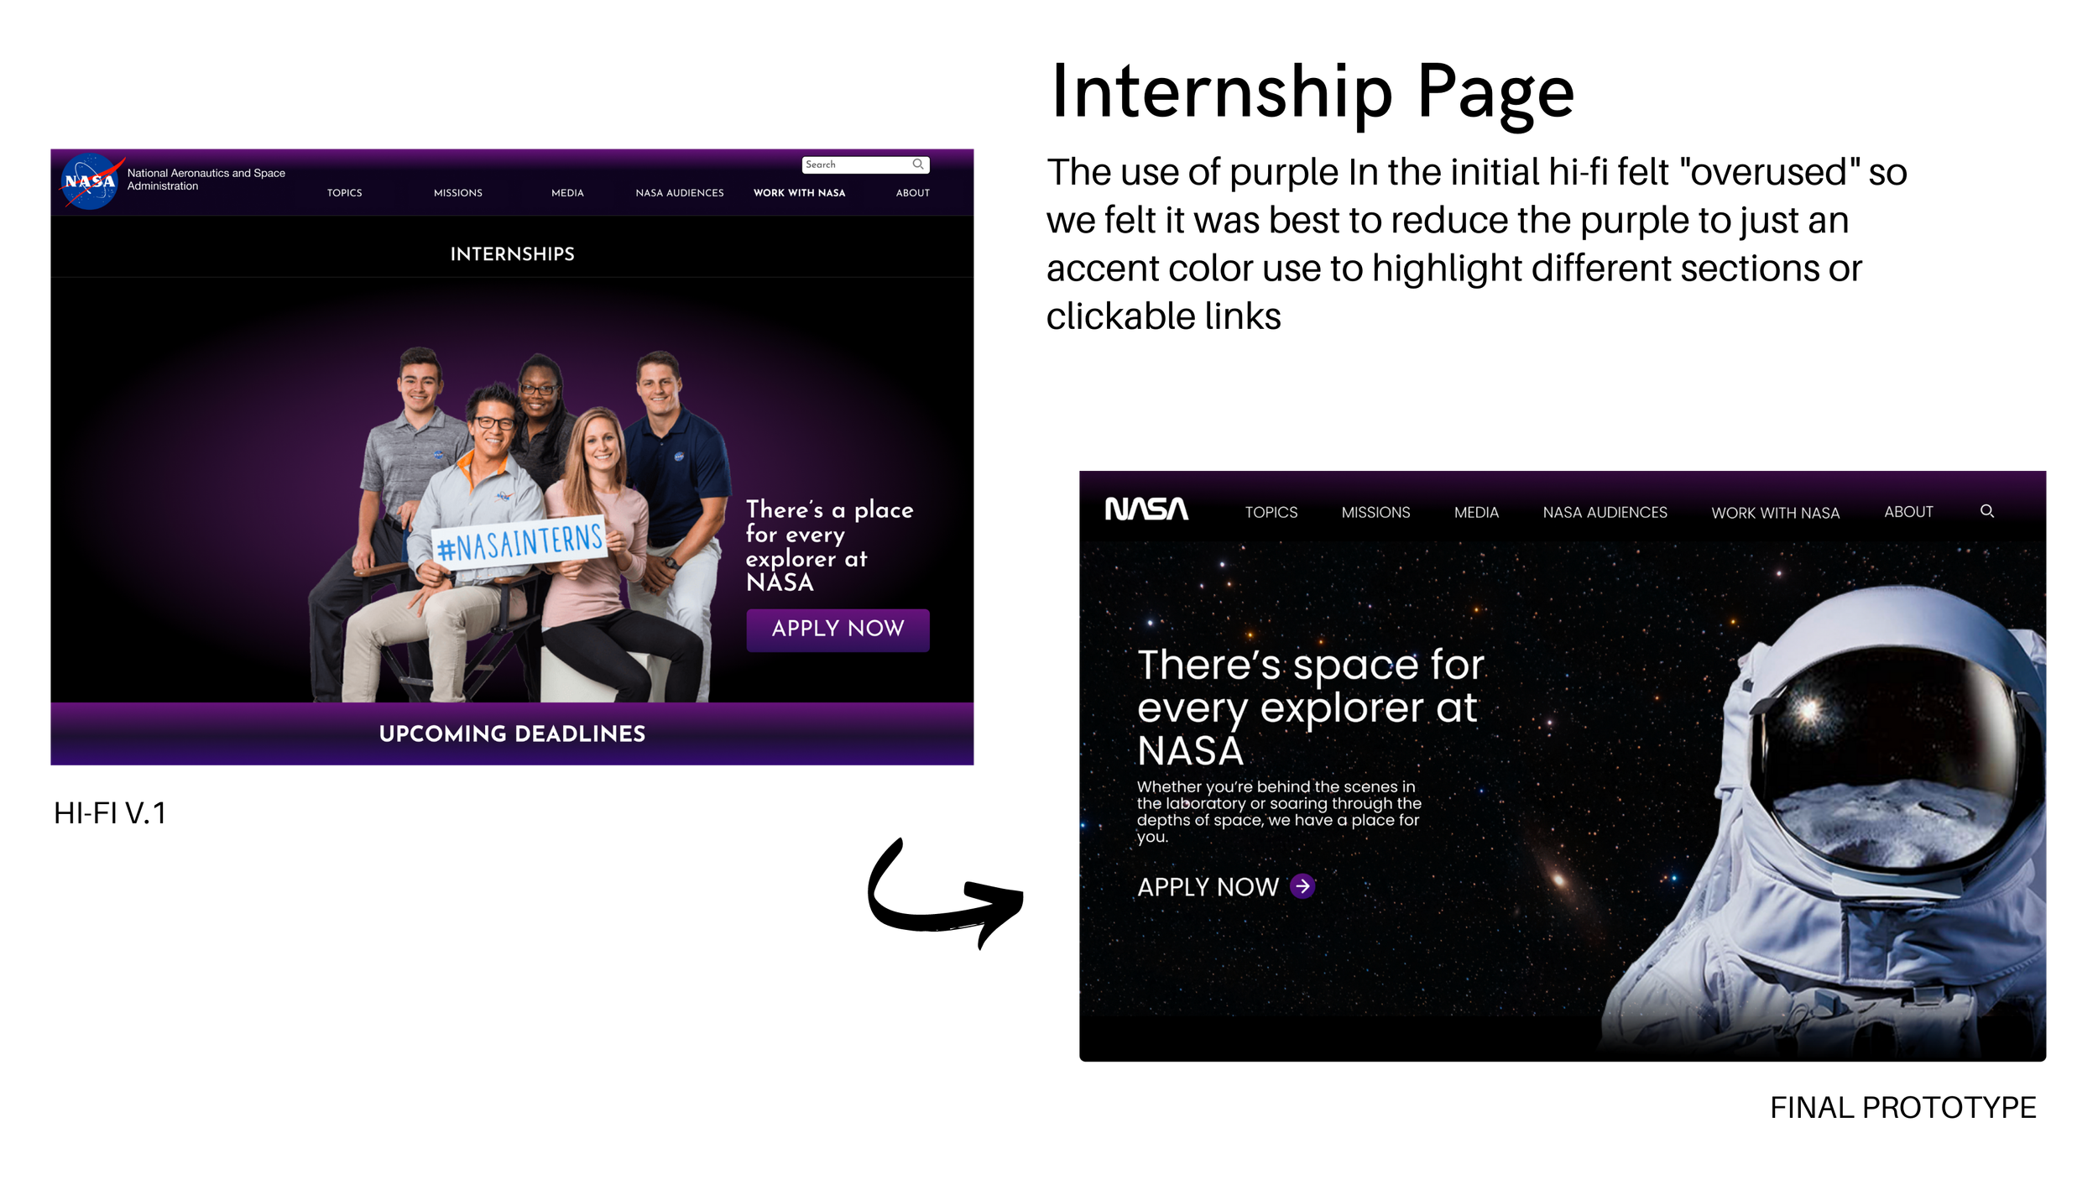
Task: Click magnifier icon in old search box
Action: click(x=918, y=164)
